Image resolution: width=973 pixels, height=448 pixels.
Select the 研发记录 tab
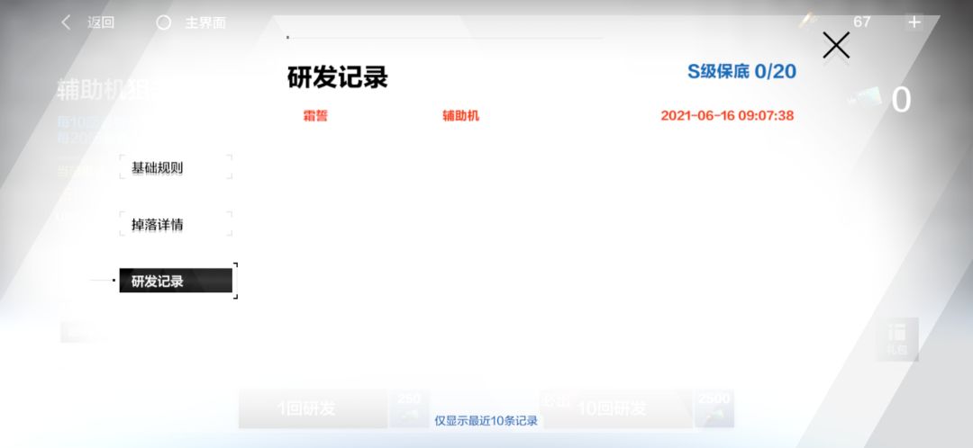[x=176, y=281]
